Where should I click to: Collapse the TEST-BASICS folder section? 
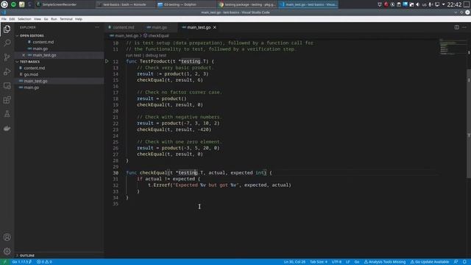click(x=59, y=62)
